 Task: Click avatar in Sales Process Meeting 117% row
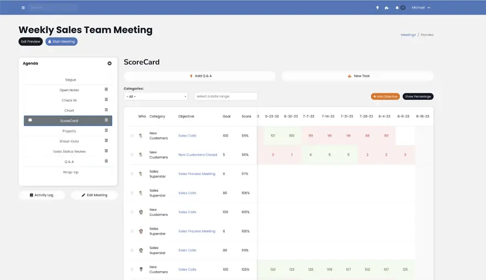tap(141, 174)
